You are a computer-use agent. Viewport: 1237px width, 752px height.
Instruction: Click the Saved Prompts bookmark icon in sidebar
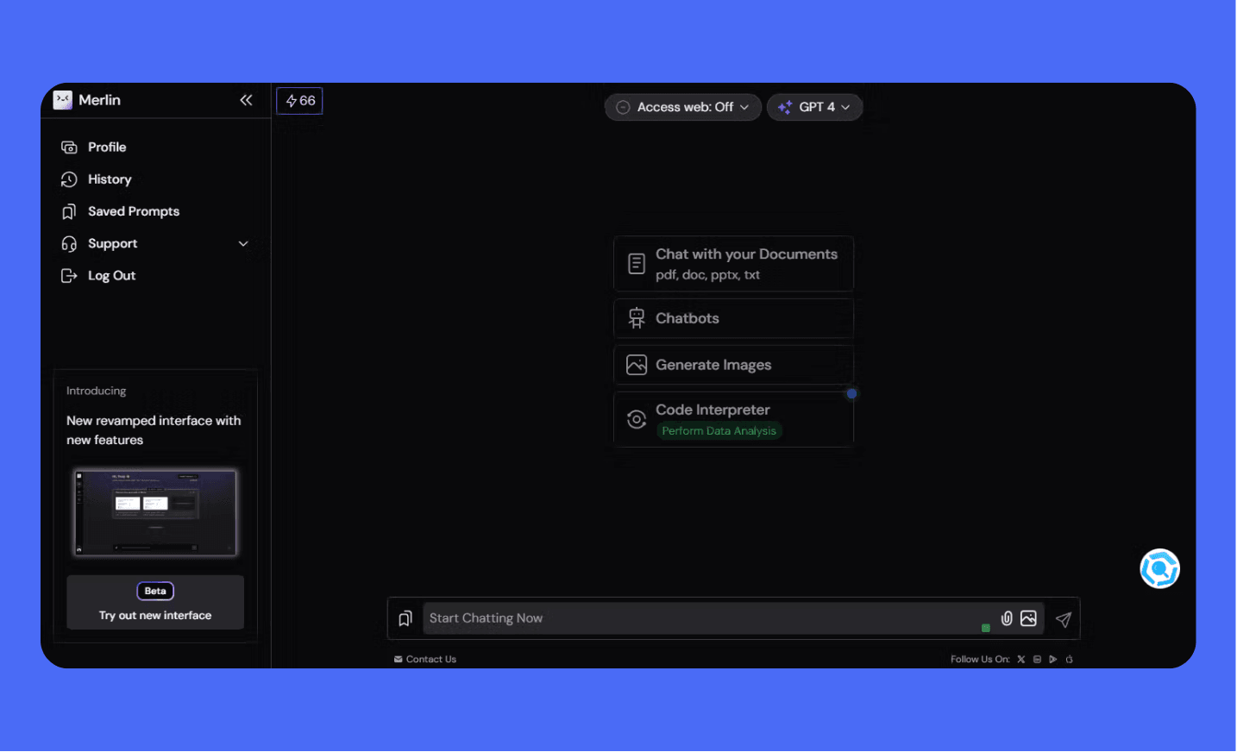click(69, 211)
